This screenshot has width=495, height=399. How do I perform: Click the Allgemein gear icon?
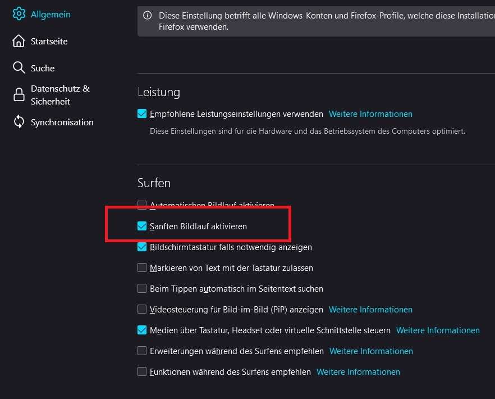point(19,14)
